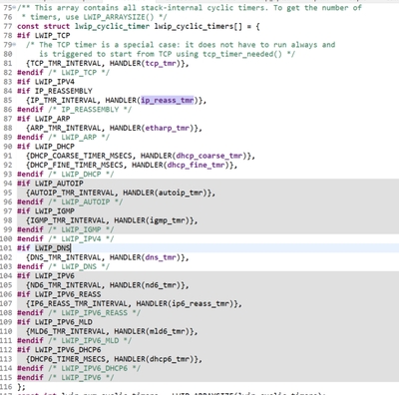The height and width of the screenshot is (395, 399).
Task: Click line number 100 in the gutter
Action: point(6,238)
